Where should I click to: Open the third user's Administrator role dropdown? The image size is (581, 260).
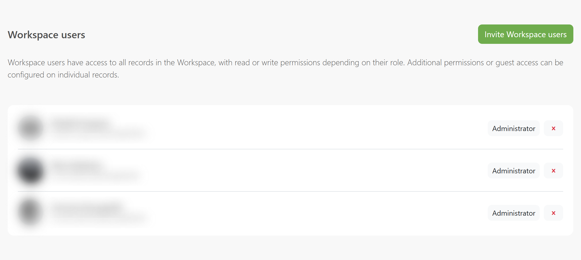click(x=514, y=213)
